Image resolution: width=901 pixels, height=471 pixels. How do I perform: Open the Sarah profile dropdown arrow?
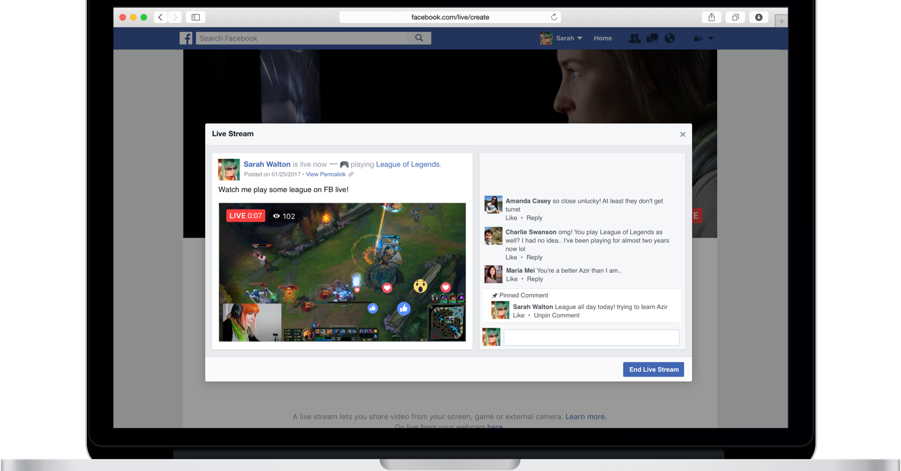tap(579, 38)
